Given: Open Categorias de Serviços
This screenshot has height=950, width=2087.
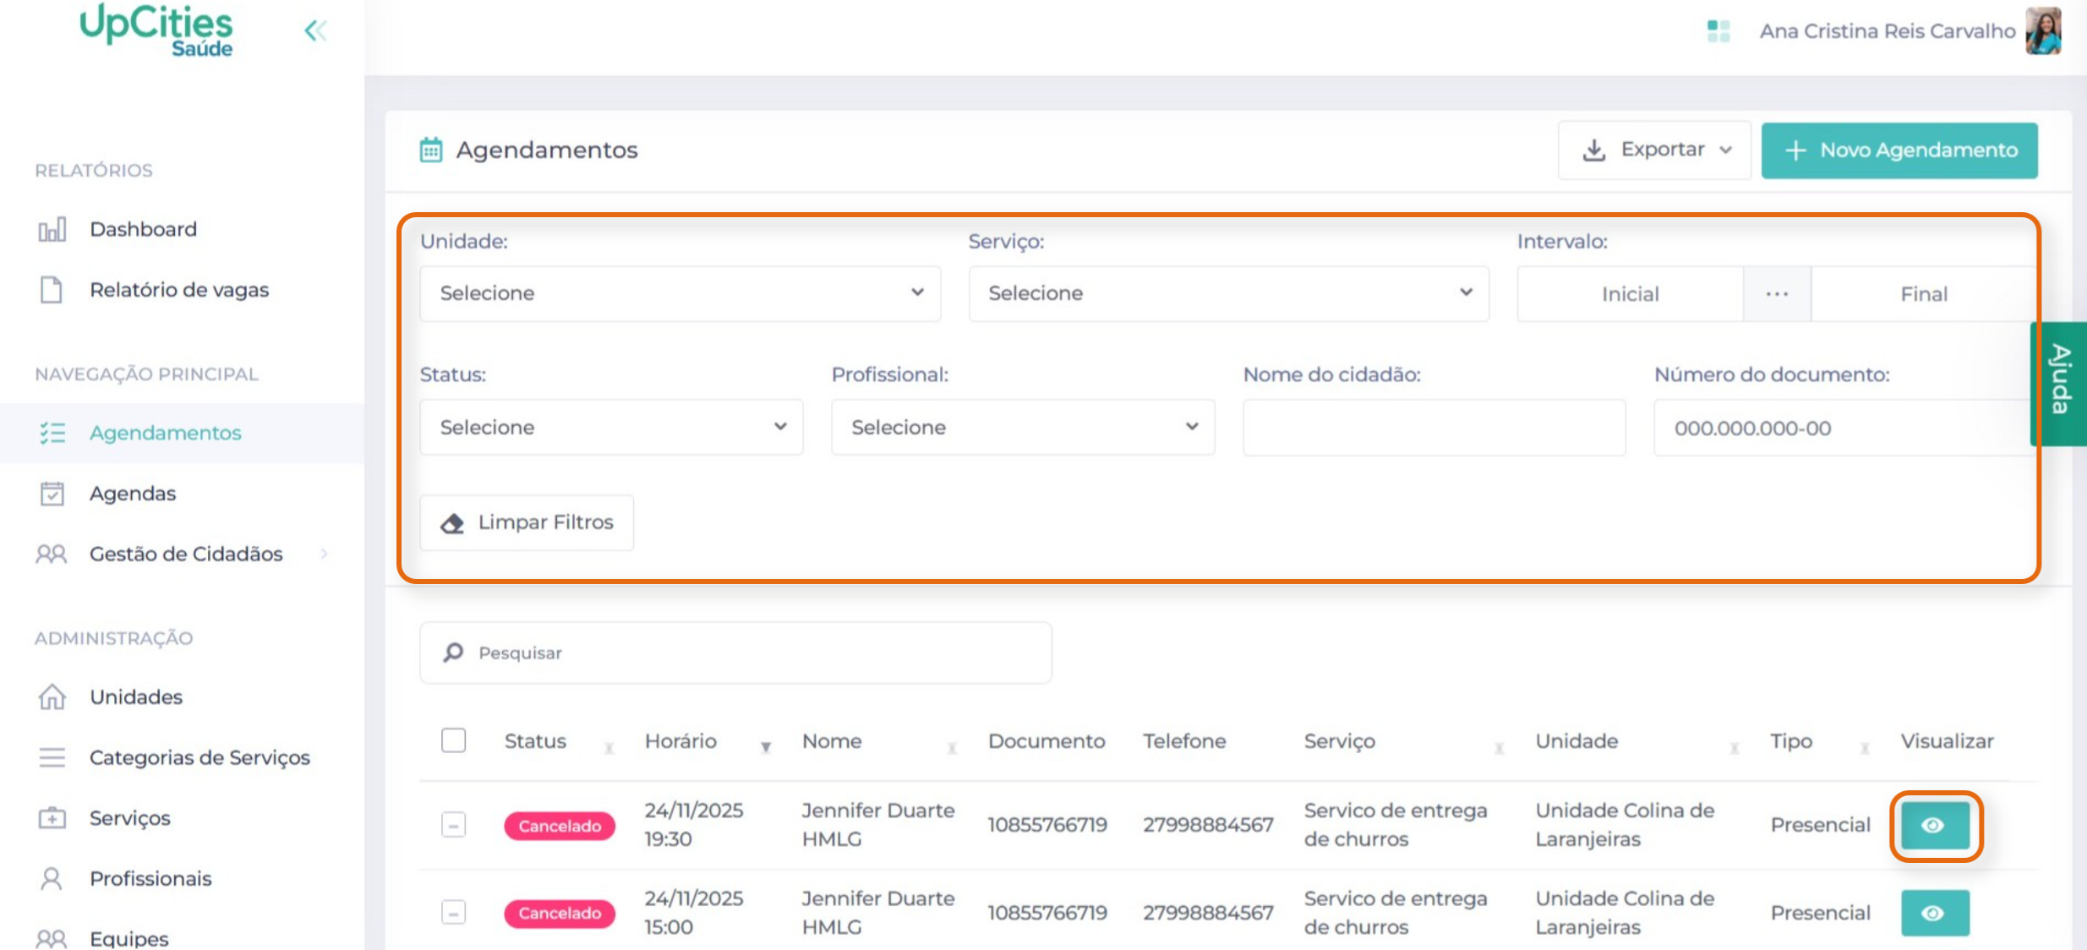Looking at the screenshot, I should 199,757.
